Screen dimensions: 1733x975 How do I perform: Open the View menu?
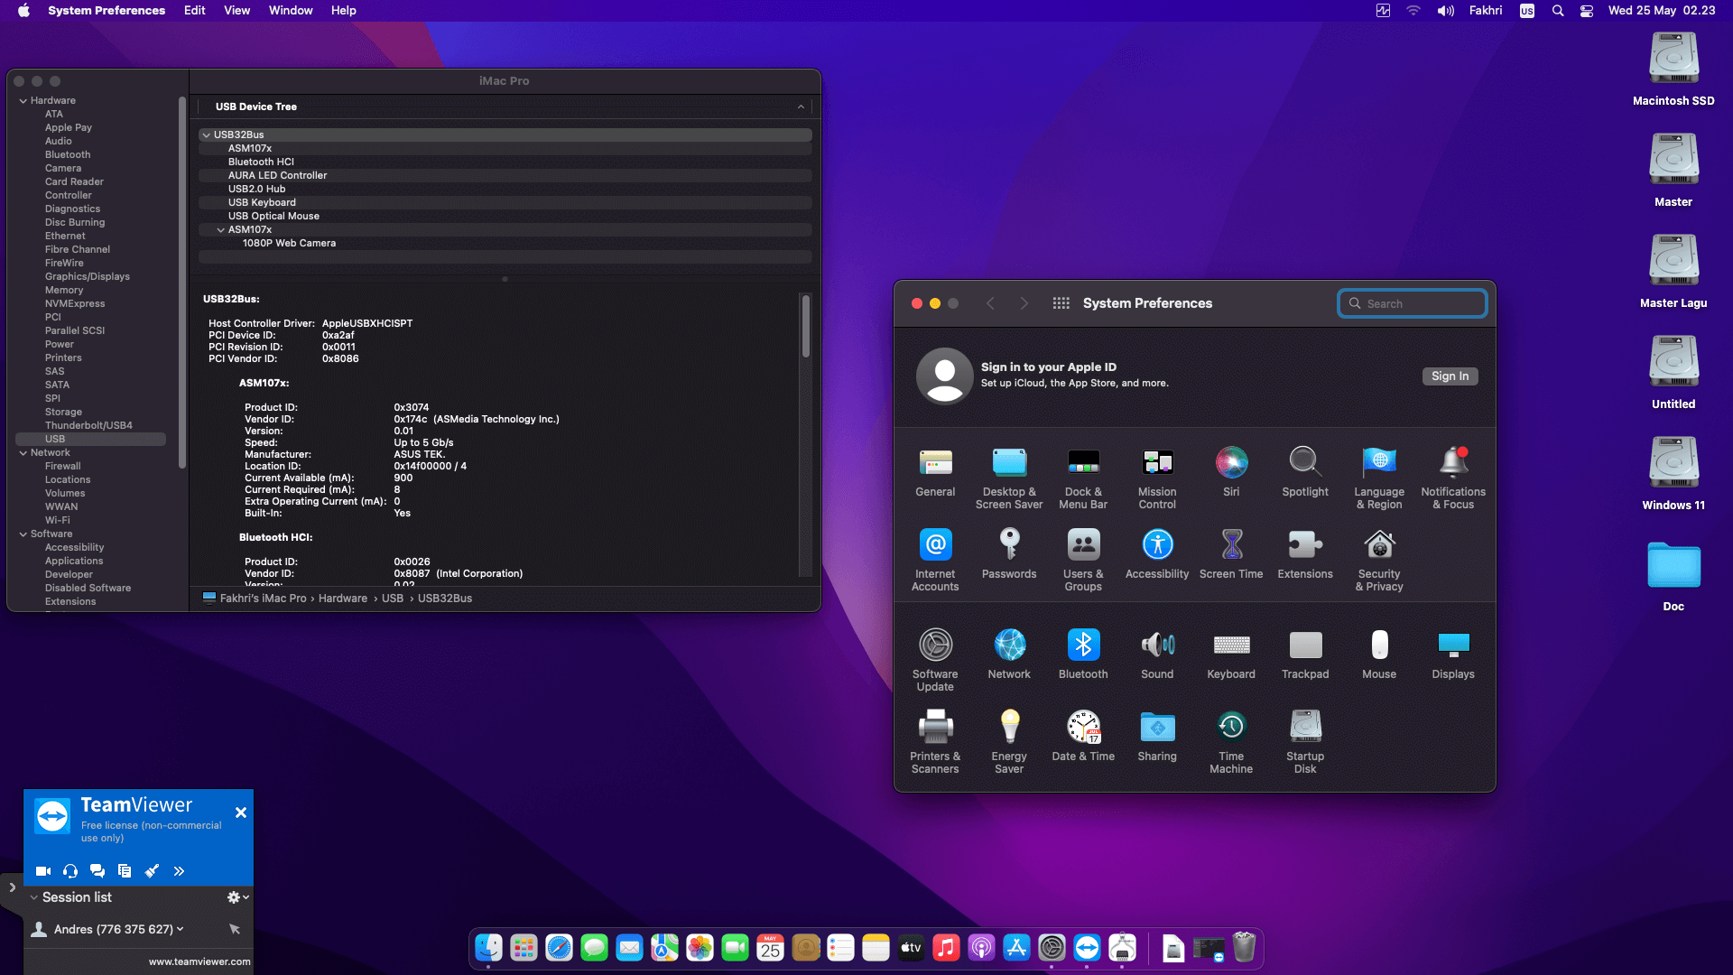click(236, 11)
